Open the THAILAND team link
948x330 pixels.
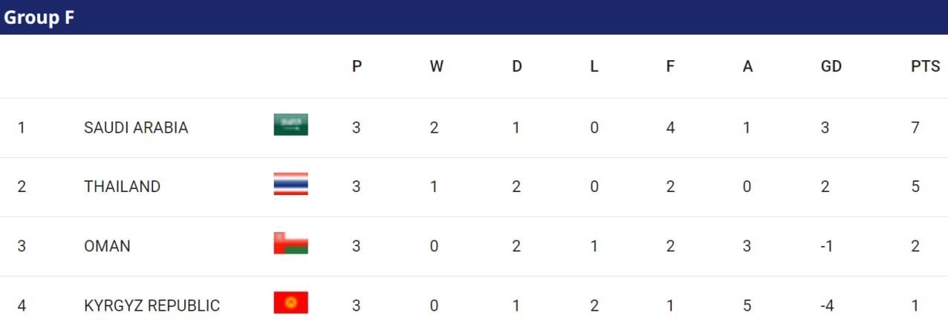(122, 186)
